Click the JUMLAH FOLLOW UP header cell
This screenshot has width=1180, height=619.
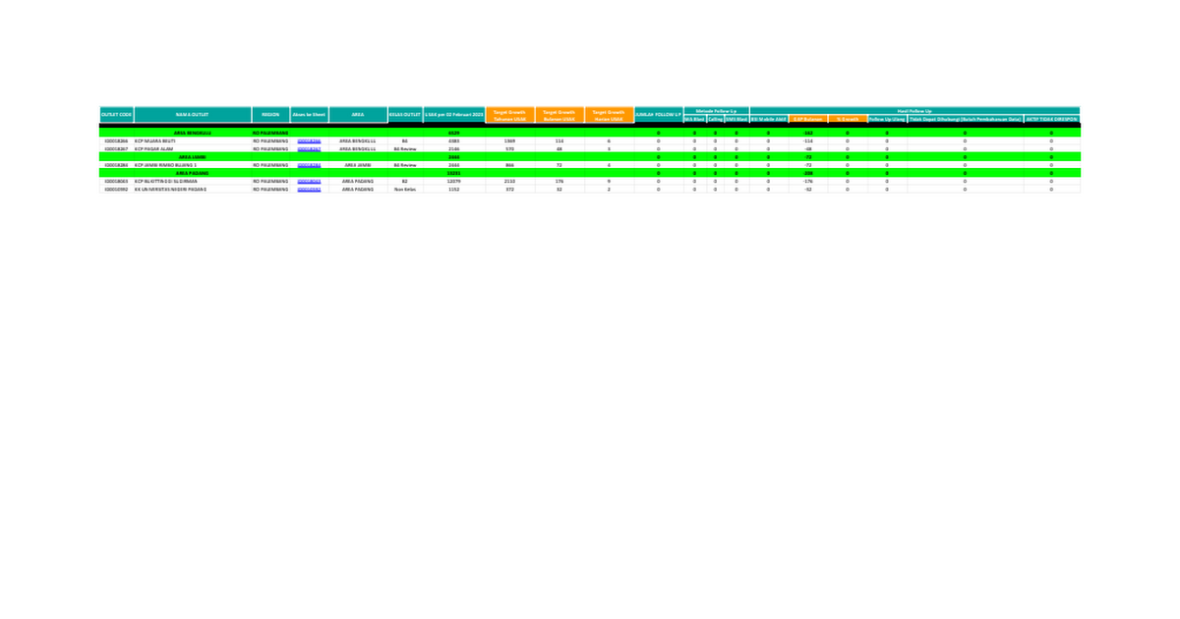click(x=659, y=115)
